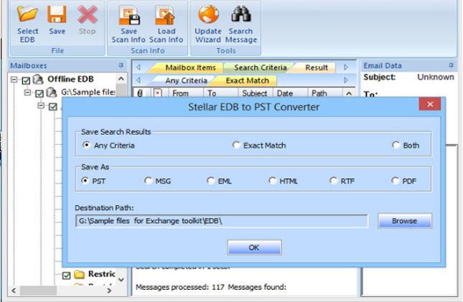Click the Destination Path input field
Image resolution: width=463 pixels, height=302 pixels.
point(222,221)
